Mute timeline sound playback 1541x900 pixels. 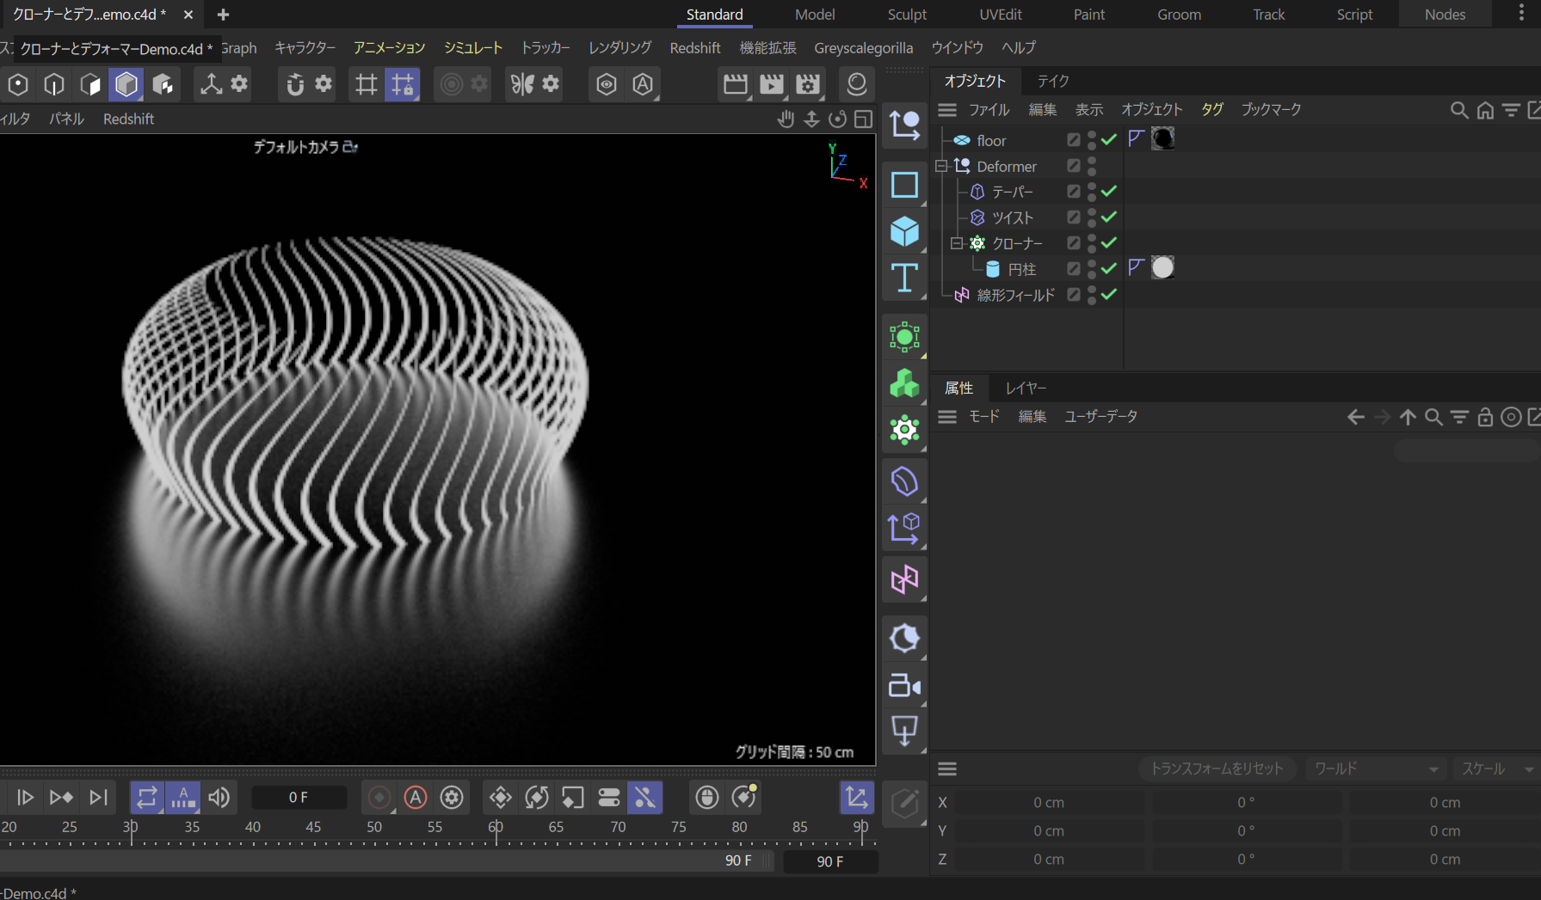[219, 797]
